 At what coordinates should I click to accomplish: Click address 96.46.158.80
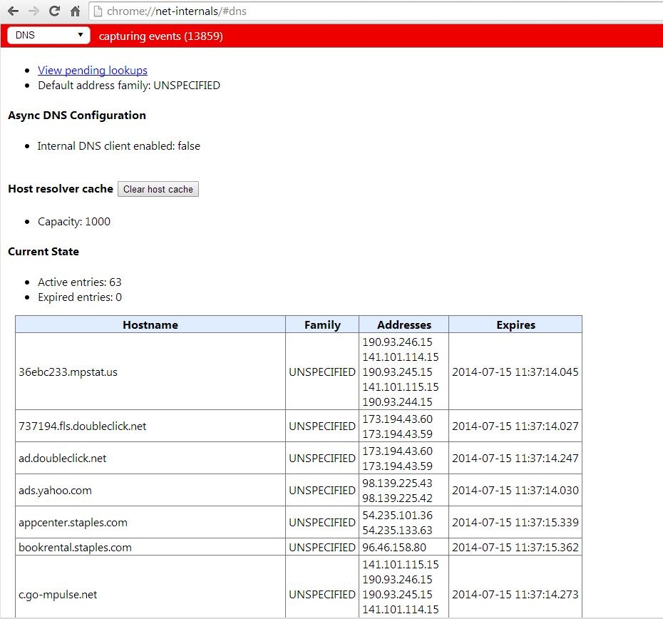click(x=394, y=548)
